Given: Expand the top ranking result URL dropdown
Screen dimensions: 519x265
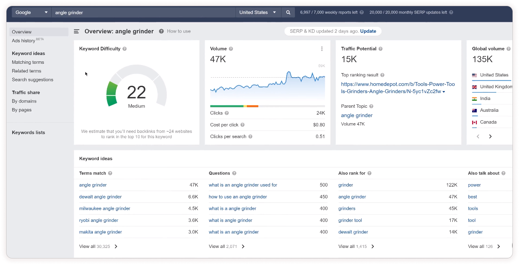Looking at the screenshot, I should (x=443, y=92).
